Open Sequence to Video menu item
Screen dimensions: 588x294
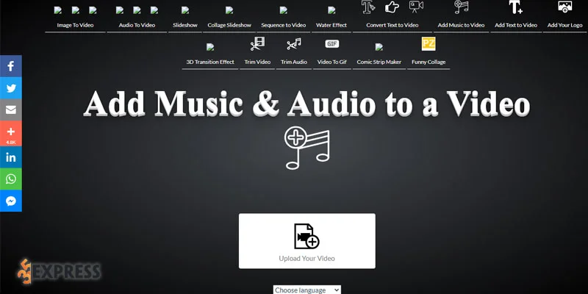pos(284,25)
